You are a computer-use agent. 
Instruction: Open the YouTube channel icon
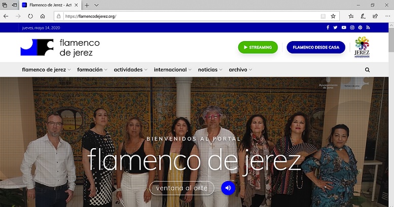pyautogui.click(x=344, y=27)
